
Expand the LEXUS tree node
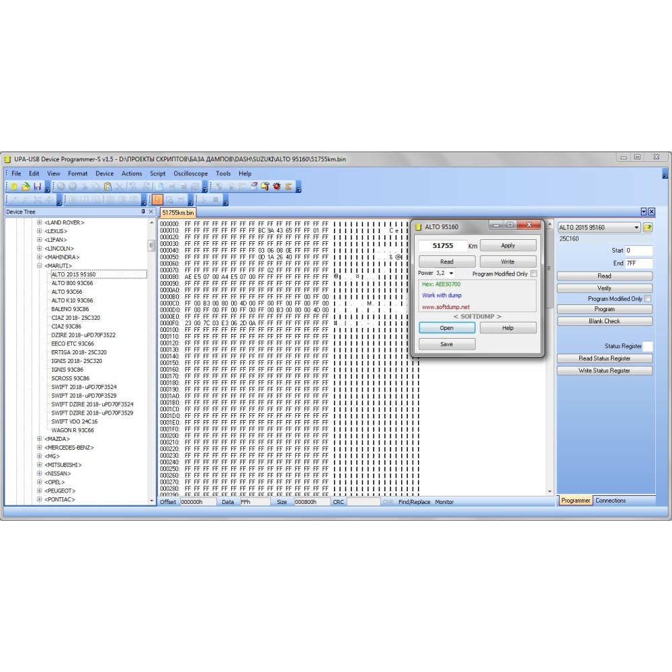pyautogui.click(x=40, y=231)
